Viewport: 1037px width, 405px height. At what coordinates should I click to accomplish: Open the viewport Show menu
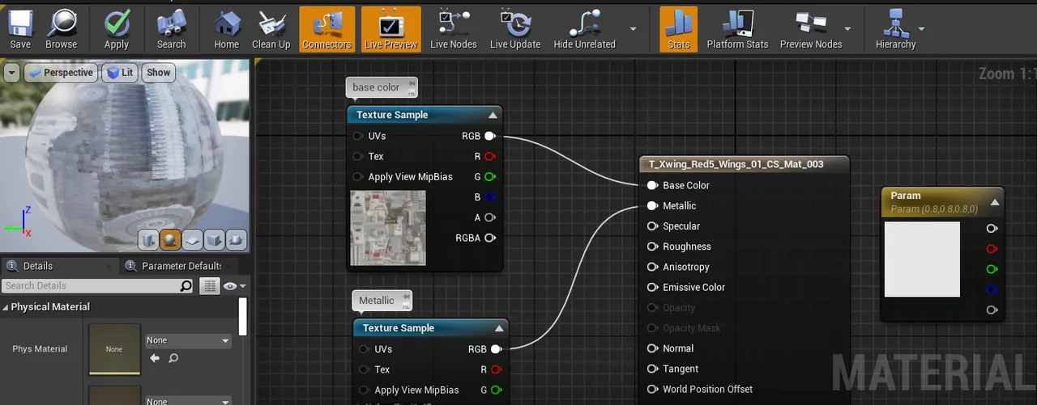(x=159, y=73)
